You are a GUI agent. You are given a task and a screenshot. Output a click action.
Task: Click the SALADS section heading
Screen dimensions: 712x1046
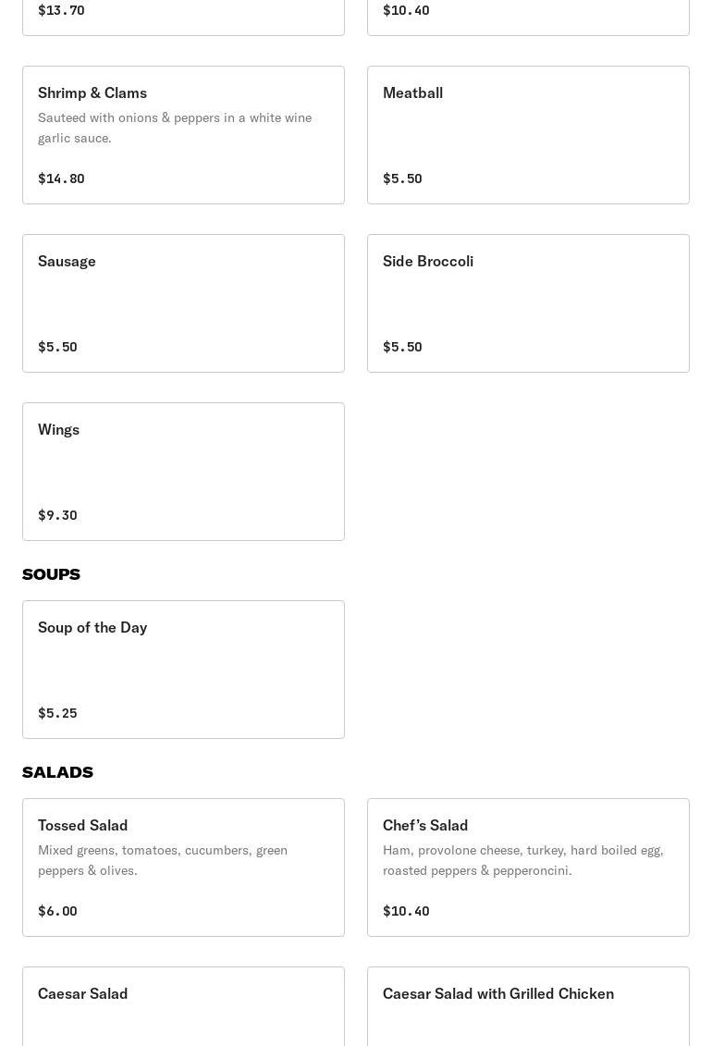pyautogui.click(x=57, y=772)
